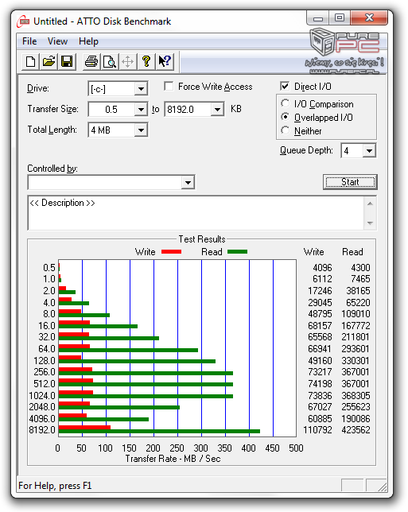Expand the Transfer Size maximum dropdown 8192.0

(x=217, y=109)
